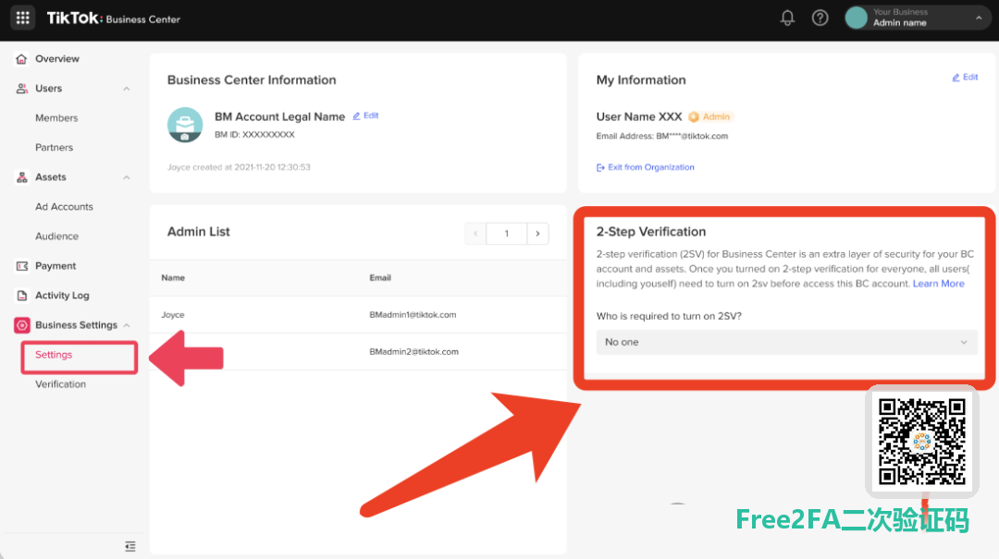Open the Ad Accounts page

[65, 206]
